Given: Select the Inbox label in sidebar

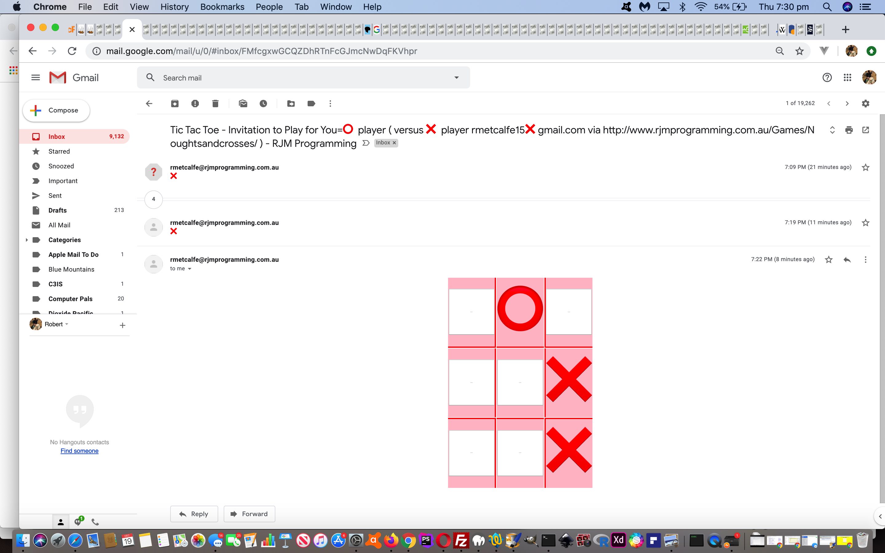Looking at the screenshot, I should (x=57, y=136).
